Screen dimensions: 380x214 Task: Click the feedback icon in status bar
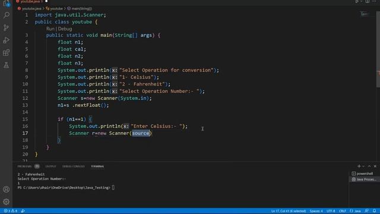click(x=367, y=211)
